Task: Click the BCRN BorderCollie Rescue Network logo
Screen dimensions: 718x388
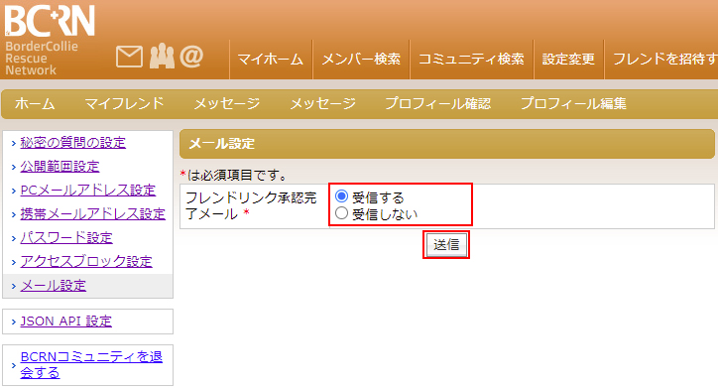Action: (x=50, y=40)
